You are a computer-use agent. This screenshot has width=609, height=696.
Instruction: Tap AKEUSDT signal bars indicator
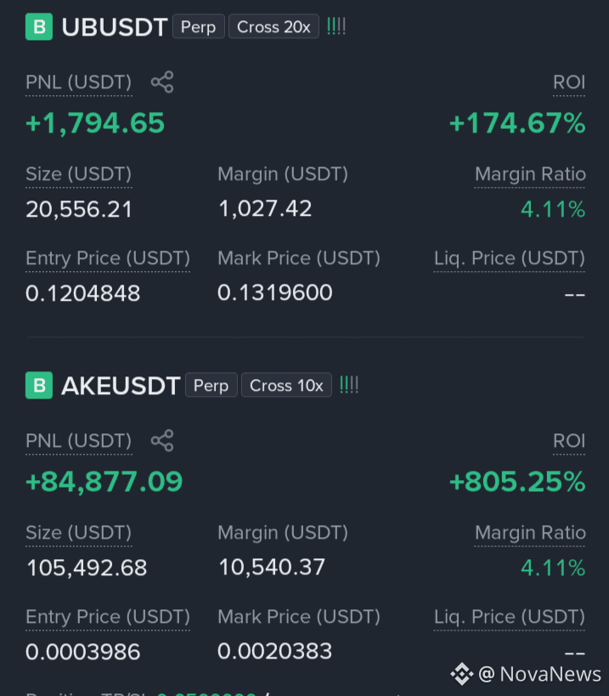click(x=349, y=385)
